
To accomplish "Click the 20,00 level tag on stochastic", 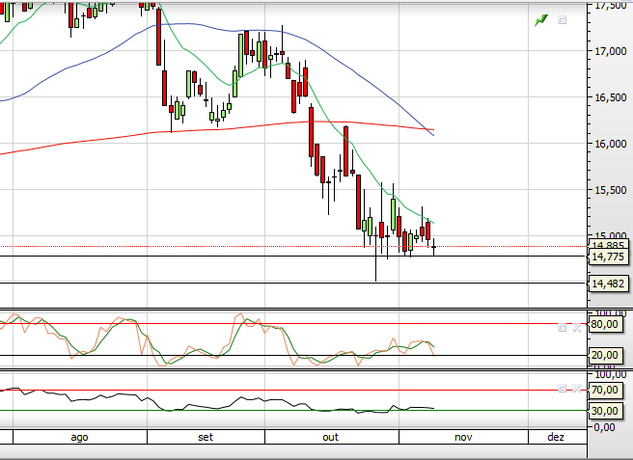I will 604,355.
